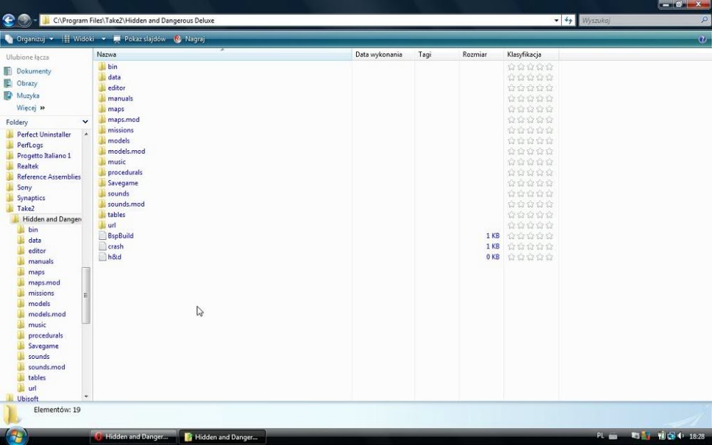The width and height of the screenshot is (712, 445).
Task: Open the Dokumenty favorite link
Action: coord(33,71)
